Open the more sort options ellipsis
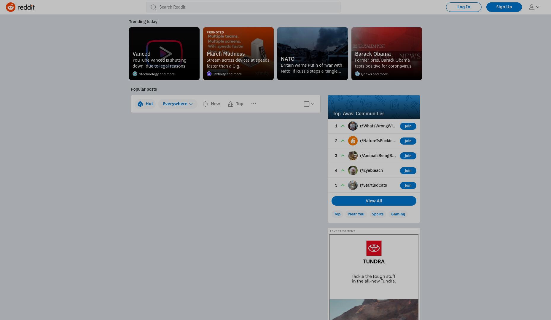 [254, 104]
